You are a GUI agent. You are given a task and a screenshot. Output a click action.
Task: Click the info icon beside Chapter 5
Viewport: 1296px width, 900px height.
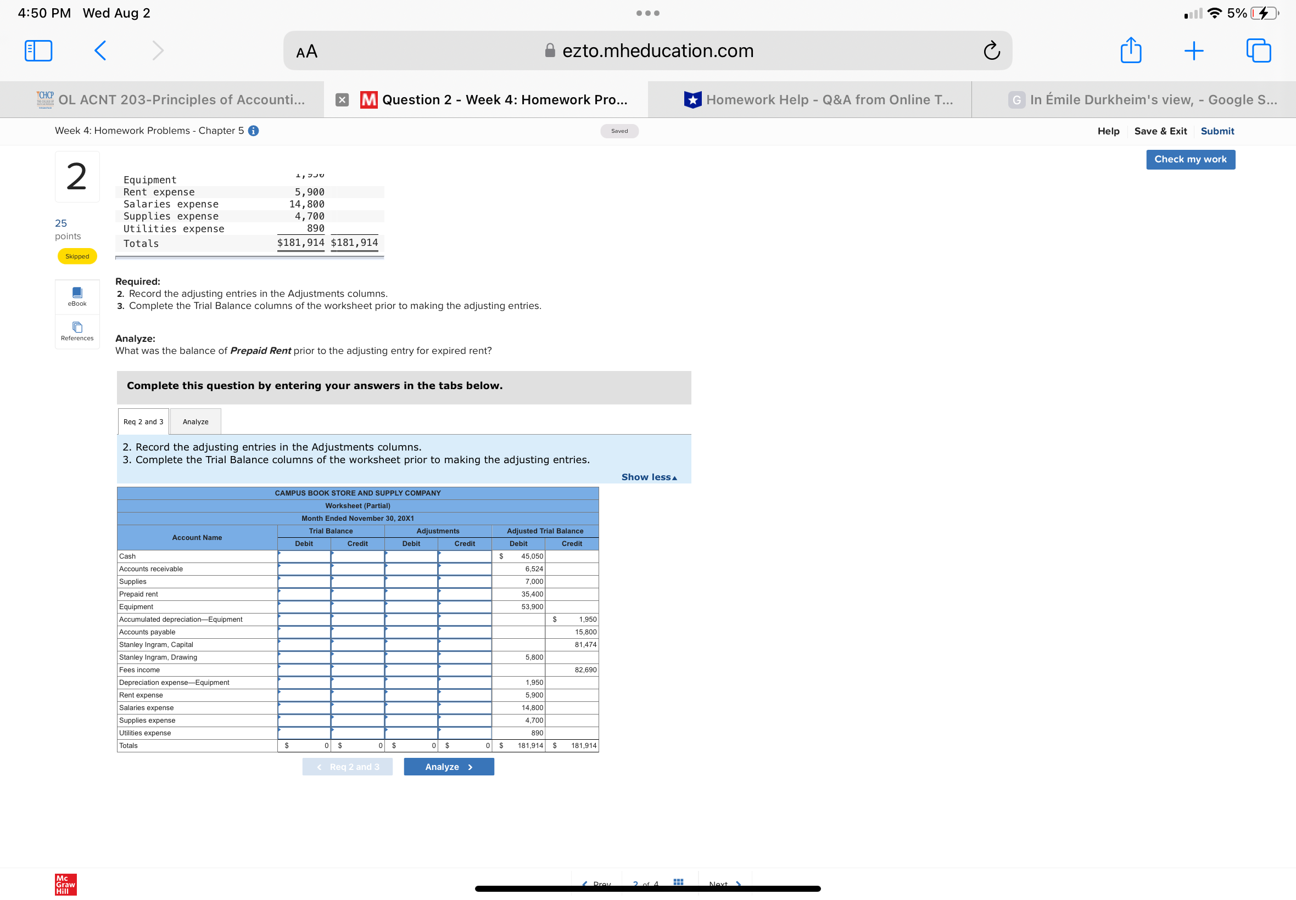(x=254, y=131)
